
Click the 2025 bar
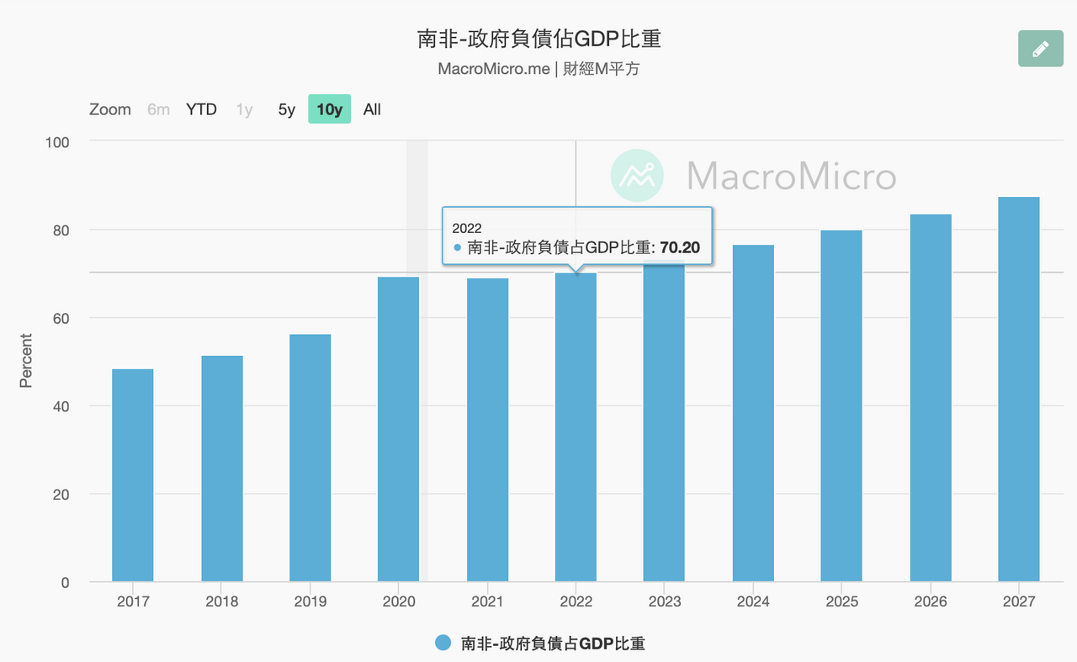coord(842,405)
